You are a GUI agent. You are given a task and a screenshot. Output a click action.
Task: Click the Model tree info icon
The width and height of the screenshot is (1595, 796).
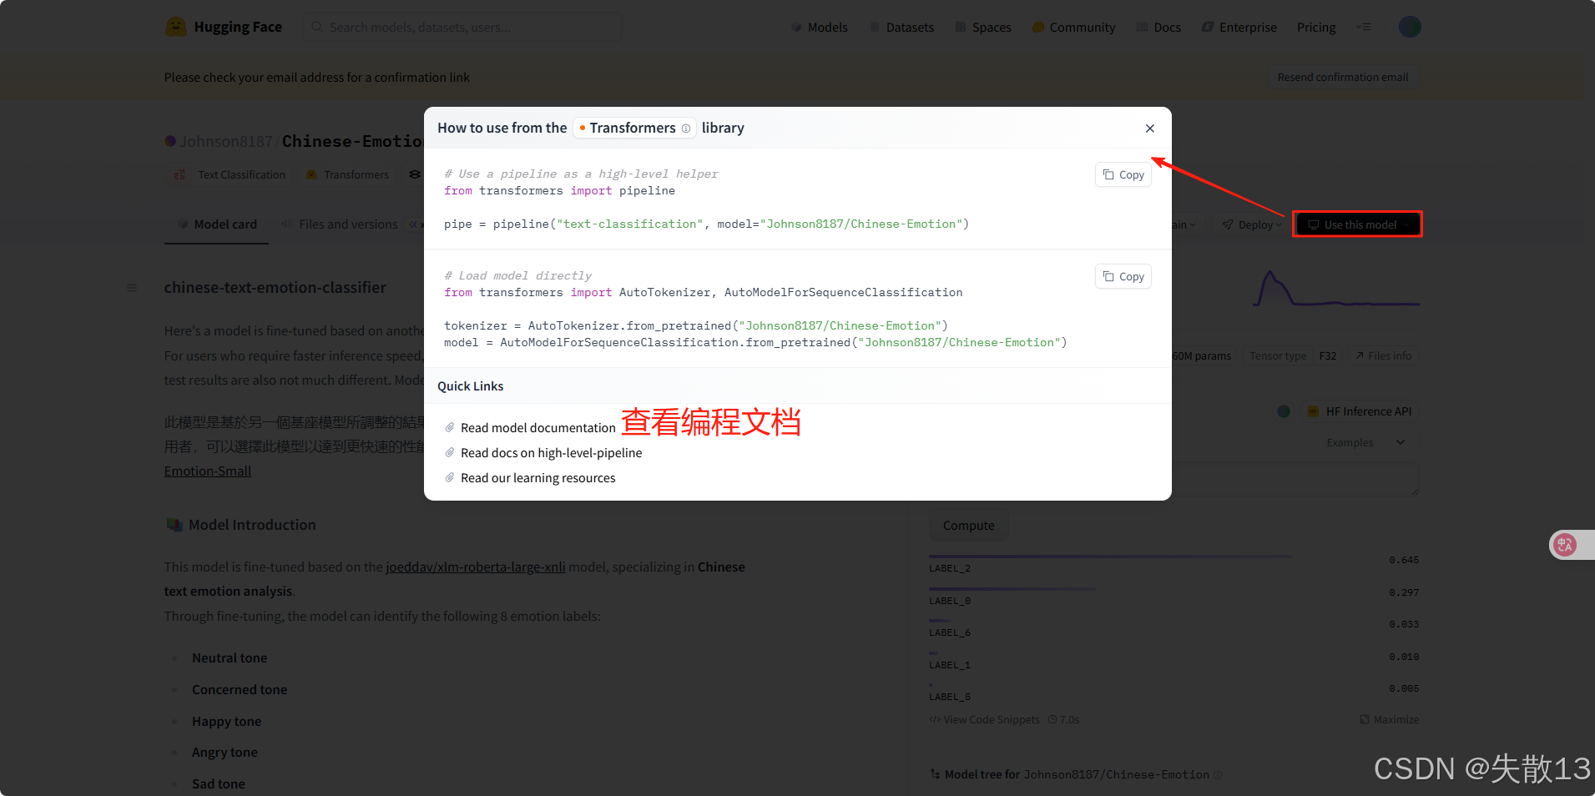pos(1218,775)
